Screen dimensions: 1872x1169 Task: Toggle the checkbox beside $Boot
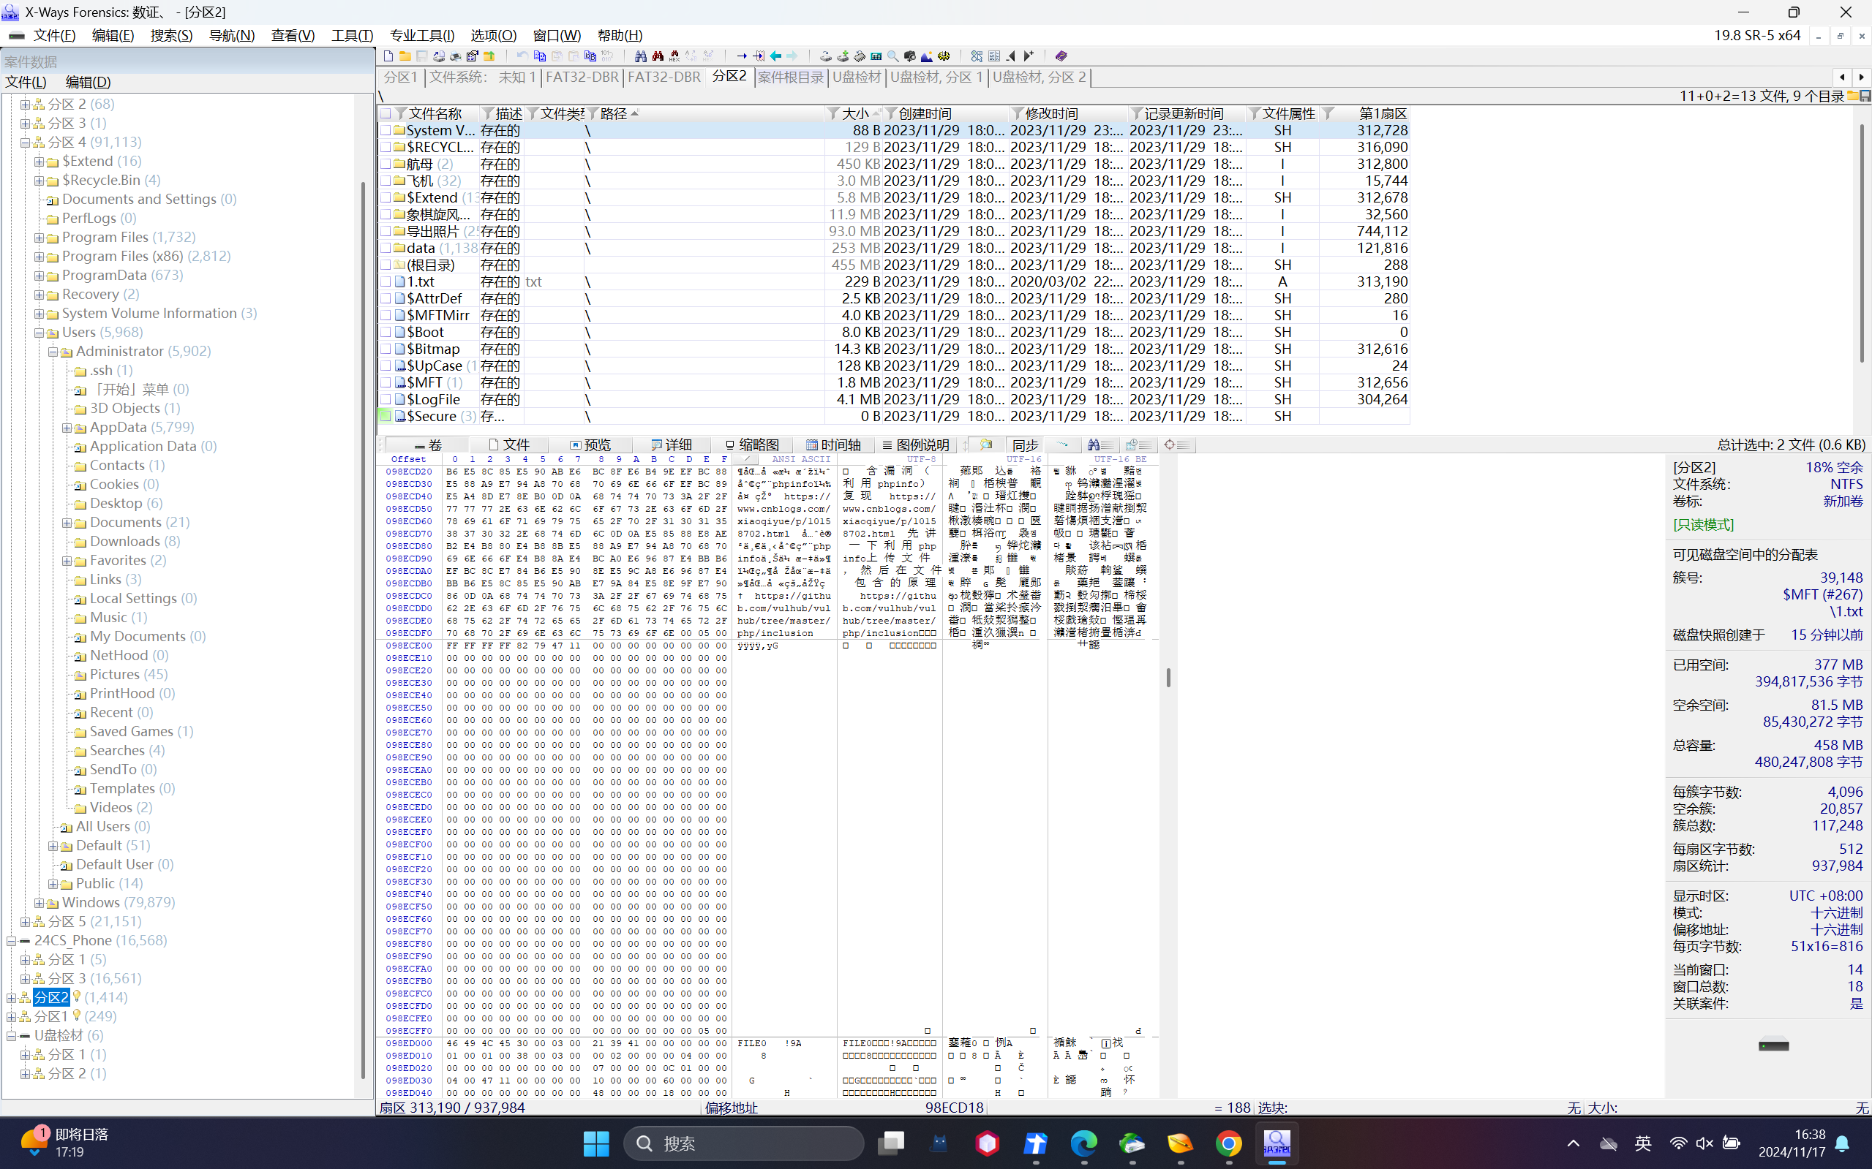(386, 333)
